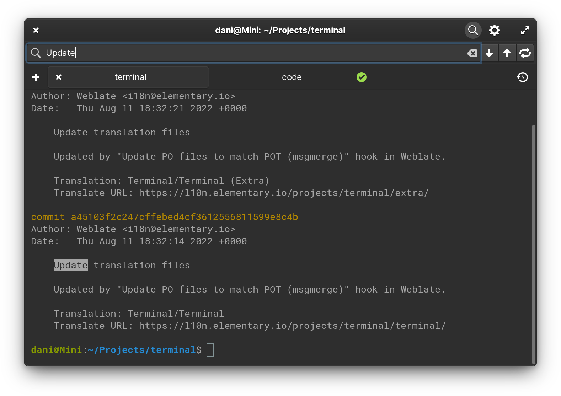Switch to the code tab
Screen dimensions: 561x396
(292, 77)
